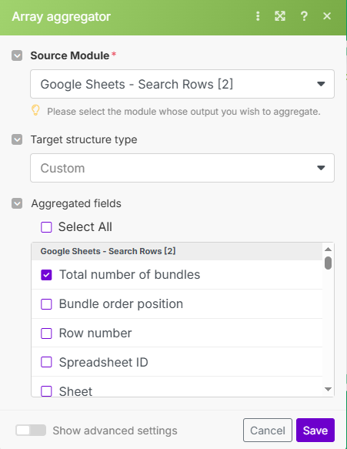347x449 pixels.
Task: Open the three-dot options menu in header
Action: click(258, 16)
